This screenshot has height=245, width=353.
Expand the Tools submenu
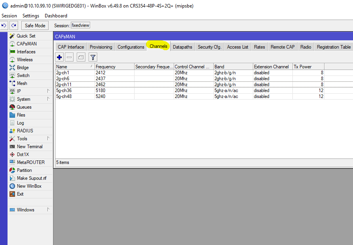[22, 139]
